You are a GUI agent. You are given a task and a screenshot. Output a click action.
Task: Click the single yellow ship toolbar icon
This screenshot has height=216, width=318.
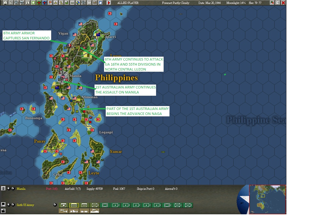[x=56, y=3]
